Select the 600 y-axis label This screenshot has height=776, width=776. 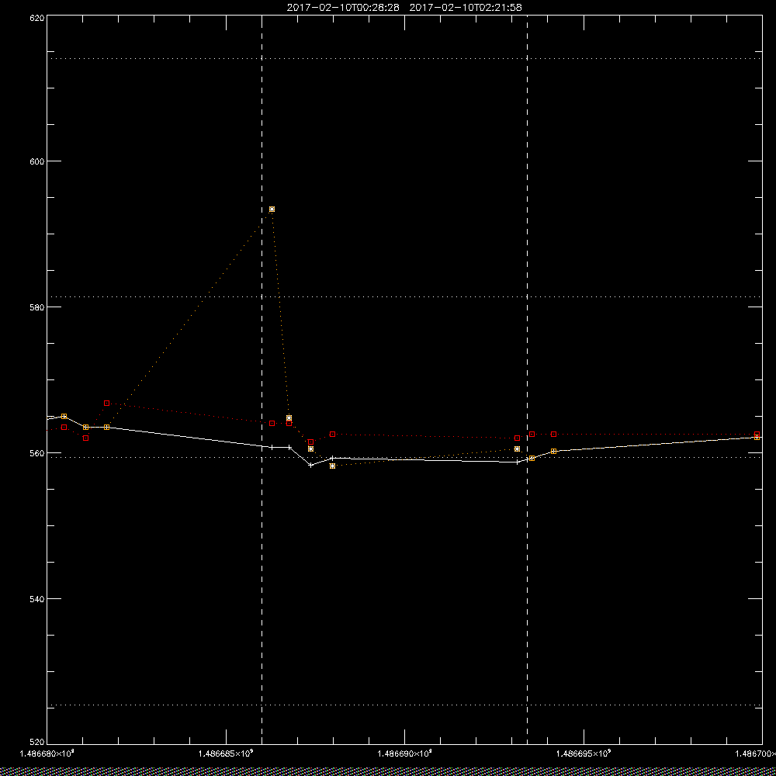[37, 161]
